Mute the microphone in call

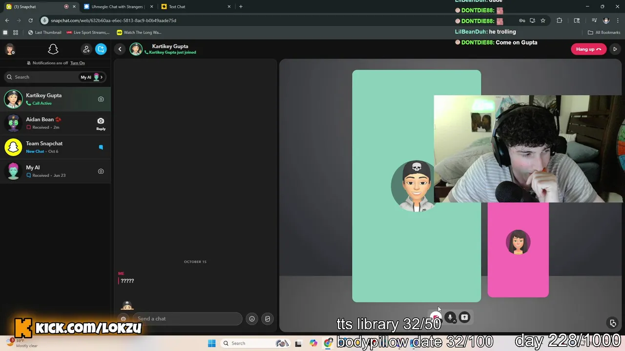coord(450,317)
